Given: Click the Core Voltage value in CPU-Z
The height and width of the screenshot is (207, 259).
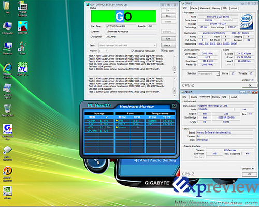Looking at the screenshot, I should point(232,27).
